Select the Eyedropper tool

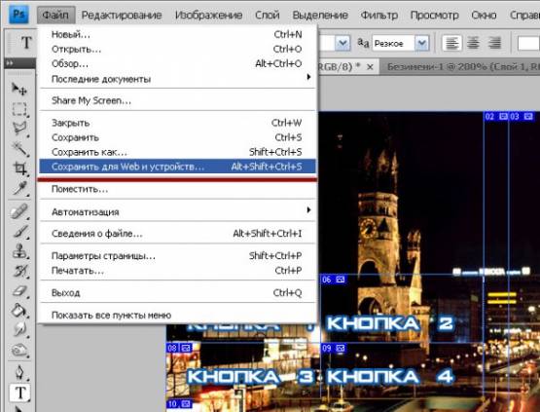[x=19, y=188]
